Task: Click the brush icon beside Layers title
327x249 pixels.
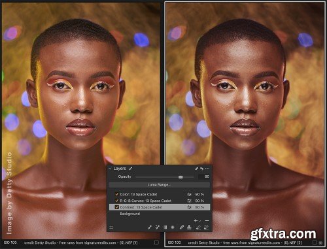Action: pyautogui.click(x=131, y=169)
